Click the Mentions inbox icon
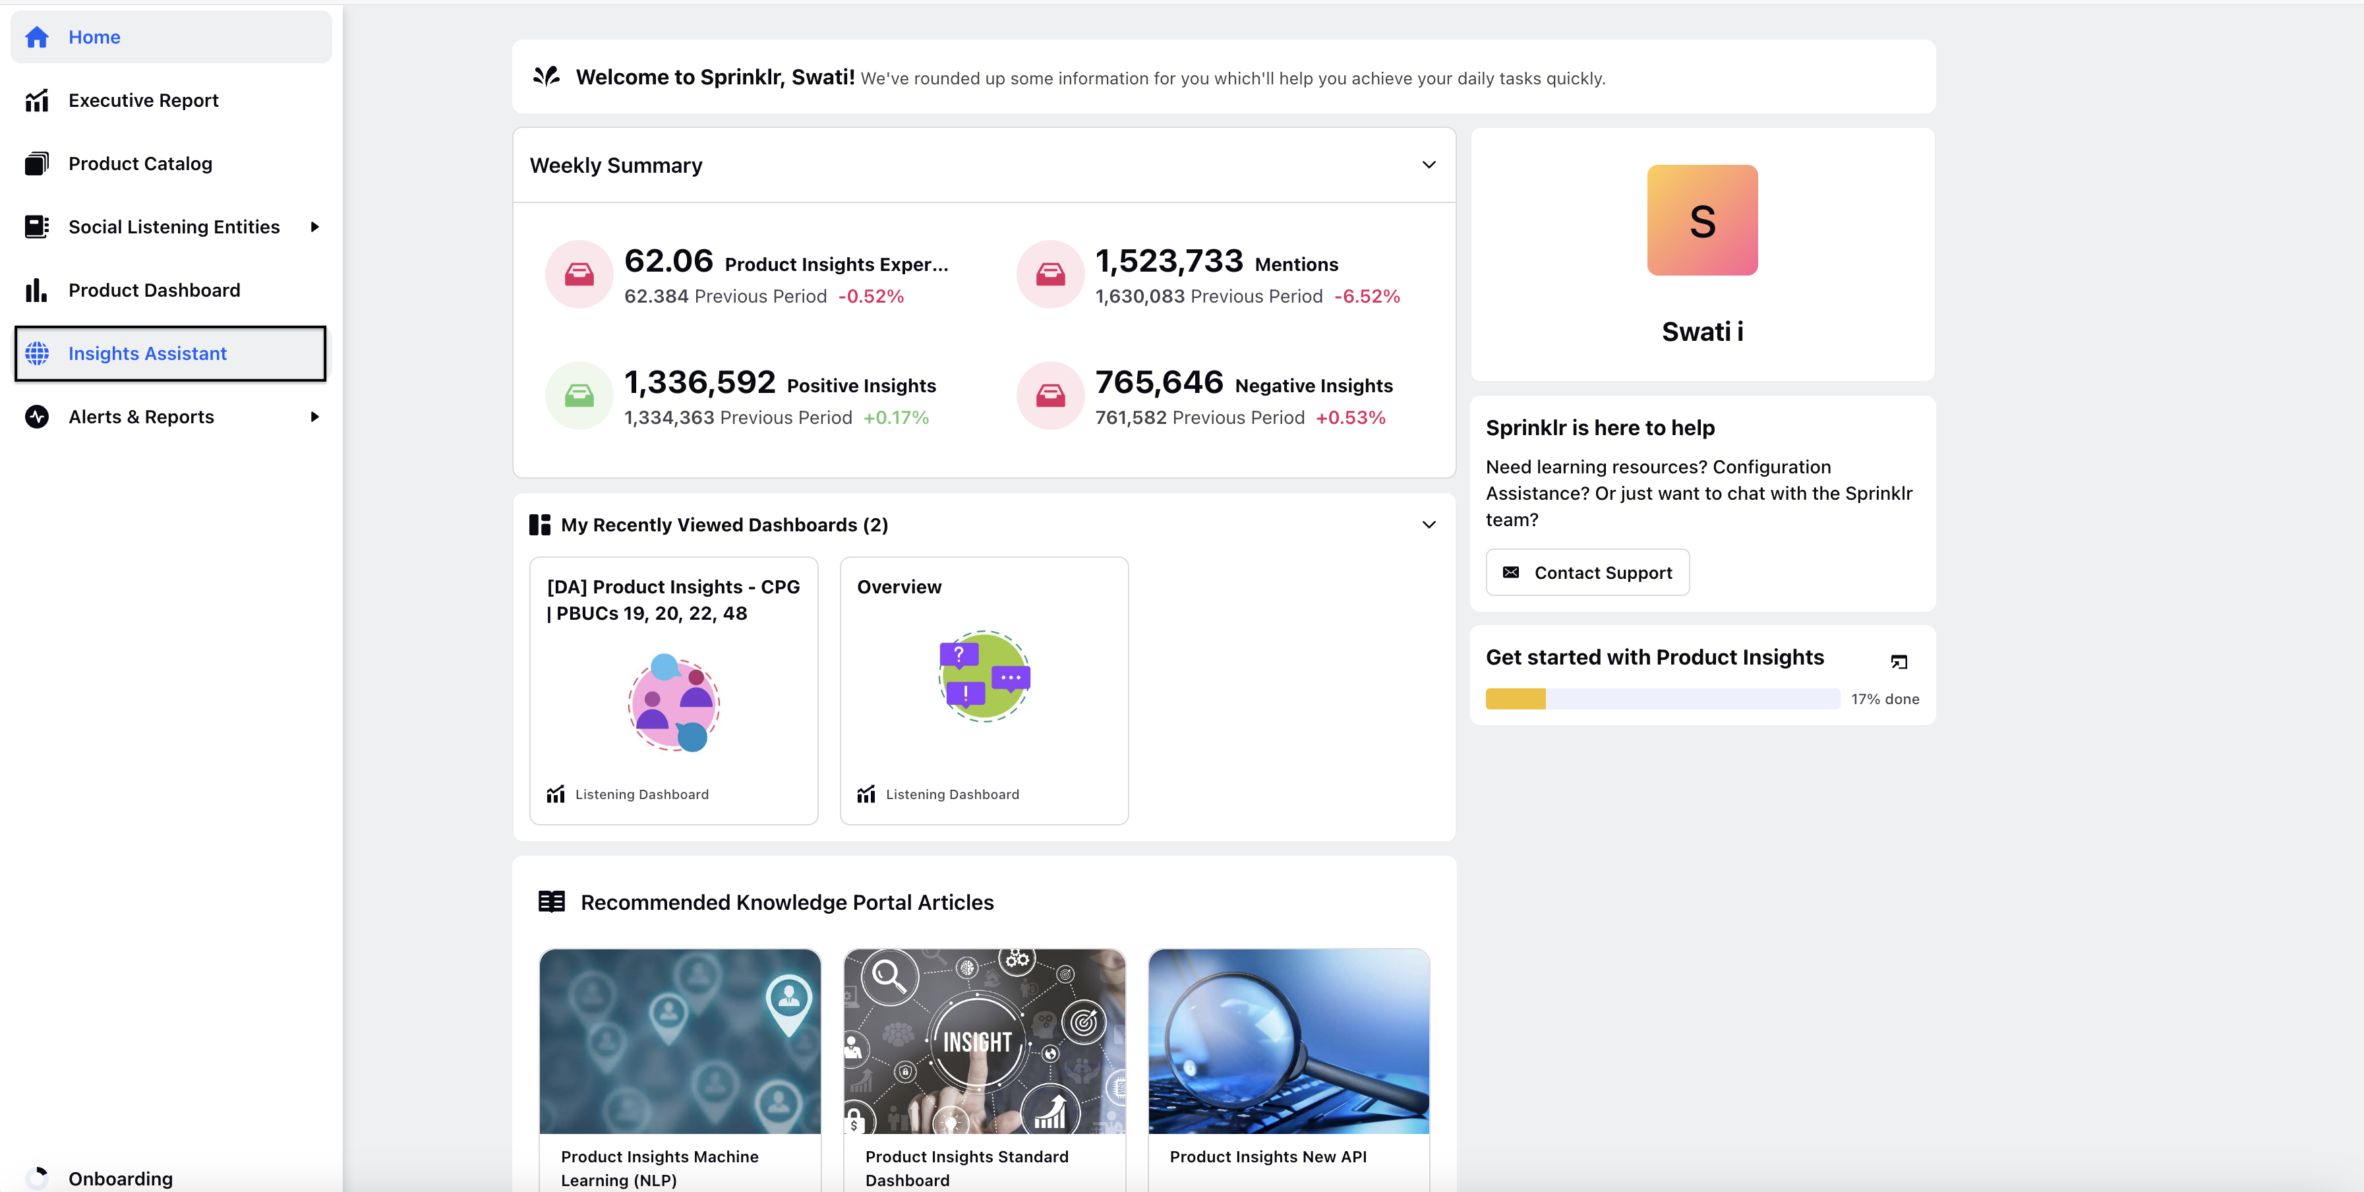The width and height of the screenshot is (2364, 1192). [1051, 274]
